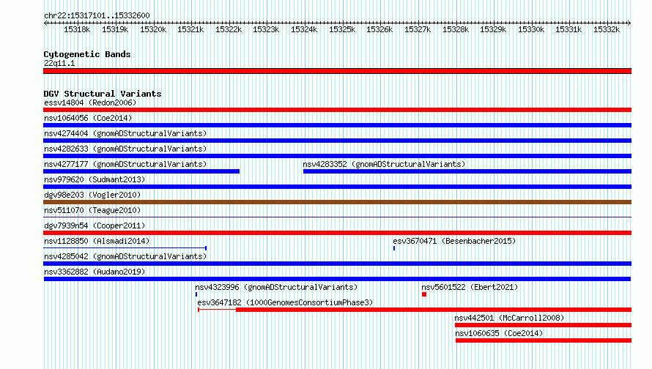
Task: Click the red 22q11.1 cytogenetic band
Action: [x=337, y=71]
